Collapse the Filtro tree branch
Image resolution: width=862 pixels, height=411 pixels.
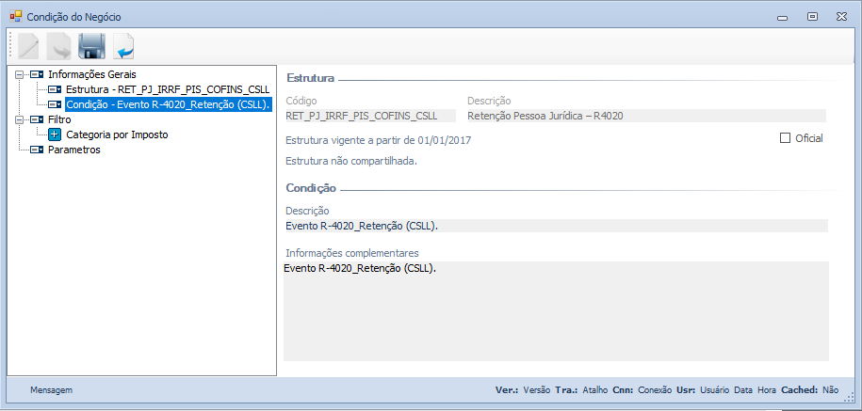(x=20, y=119)
